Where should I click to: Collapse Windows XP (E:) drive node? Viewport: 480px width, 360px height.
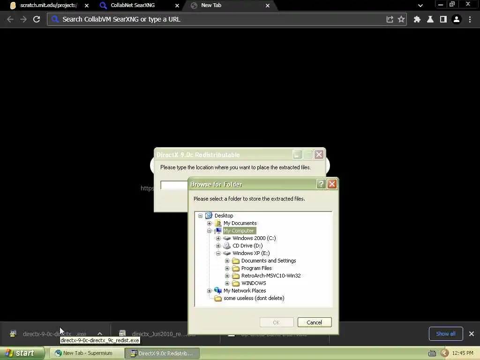(x=218, y=253)
